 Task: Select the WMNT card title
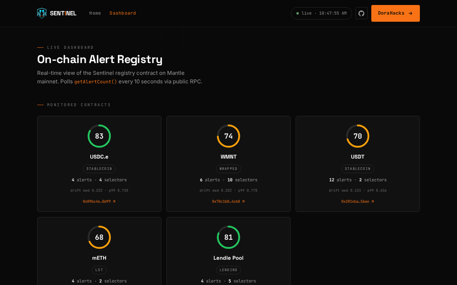pos(228,157)
